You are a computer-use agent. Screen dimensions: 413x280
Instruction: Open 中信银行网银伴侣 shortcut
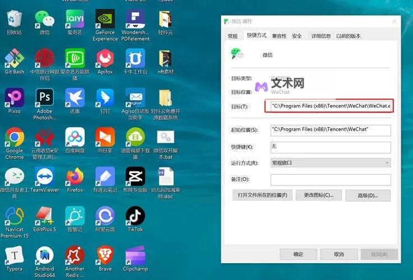click(x=44, y=58)
